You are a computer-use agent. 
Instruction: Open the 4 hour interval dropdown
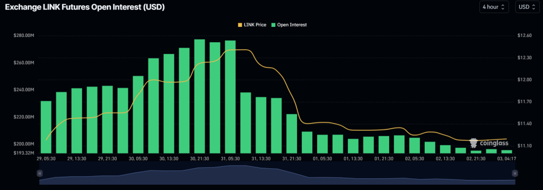click(x=494, y=7)
